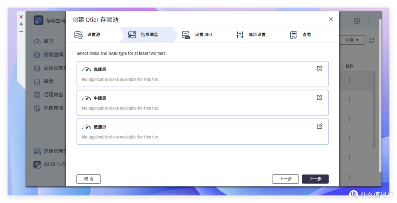The image size is (397, 203).
Task: Open the more options menu at top right
Action: click(x=369, y=21)
